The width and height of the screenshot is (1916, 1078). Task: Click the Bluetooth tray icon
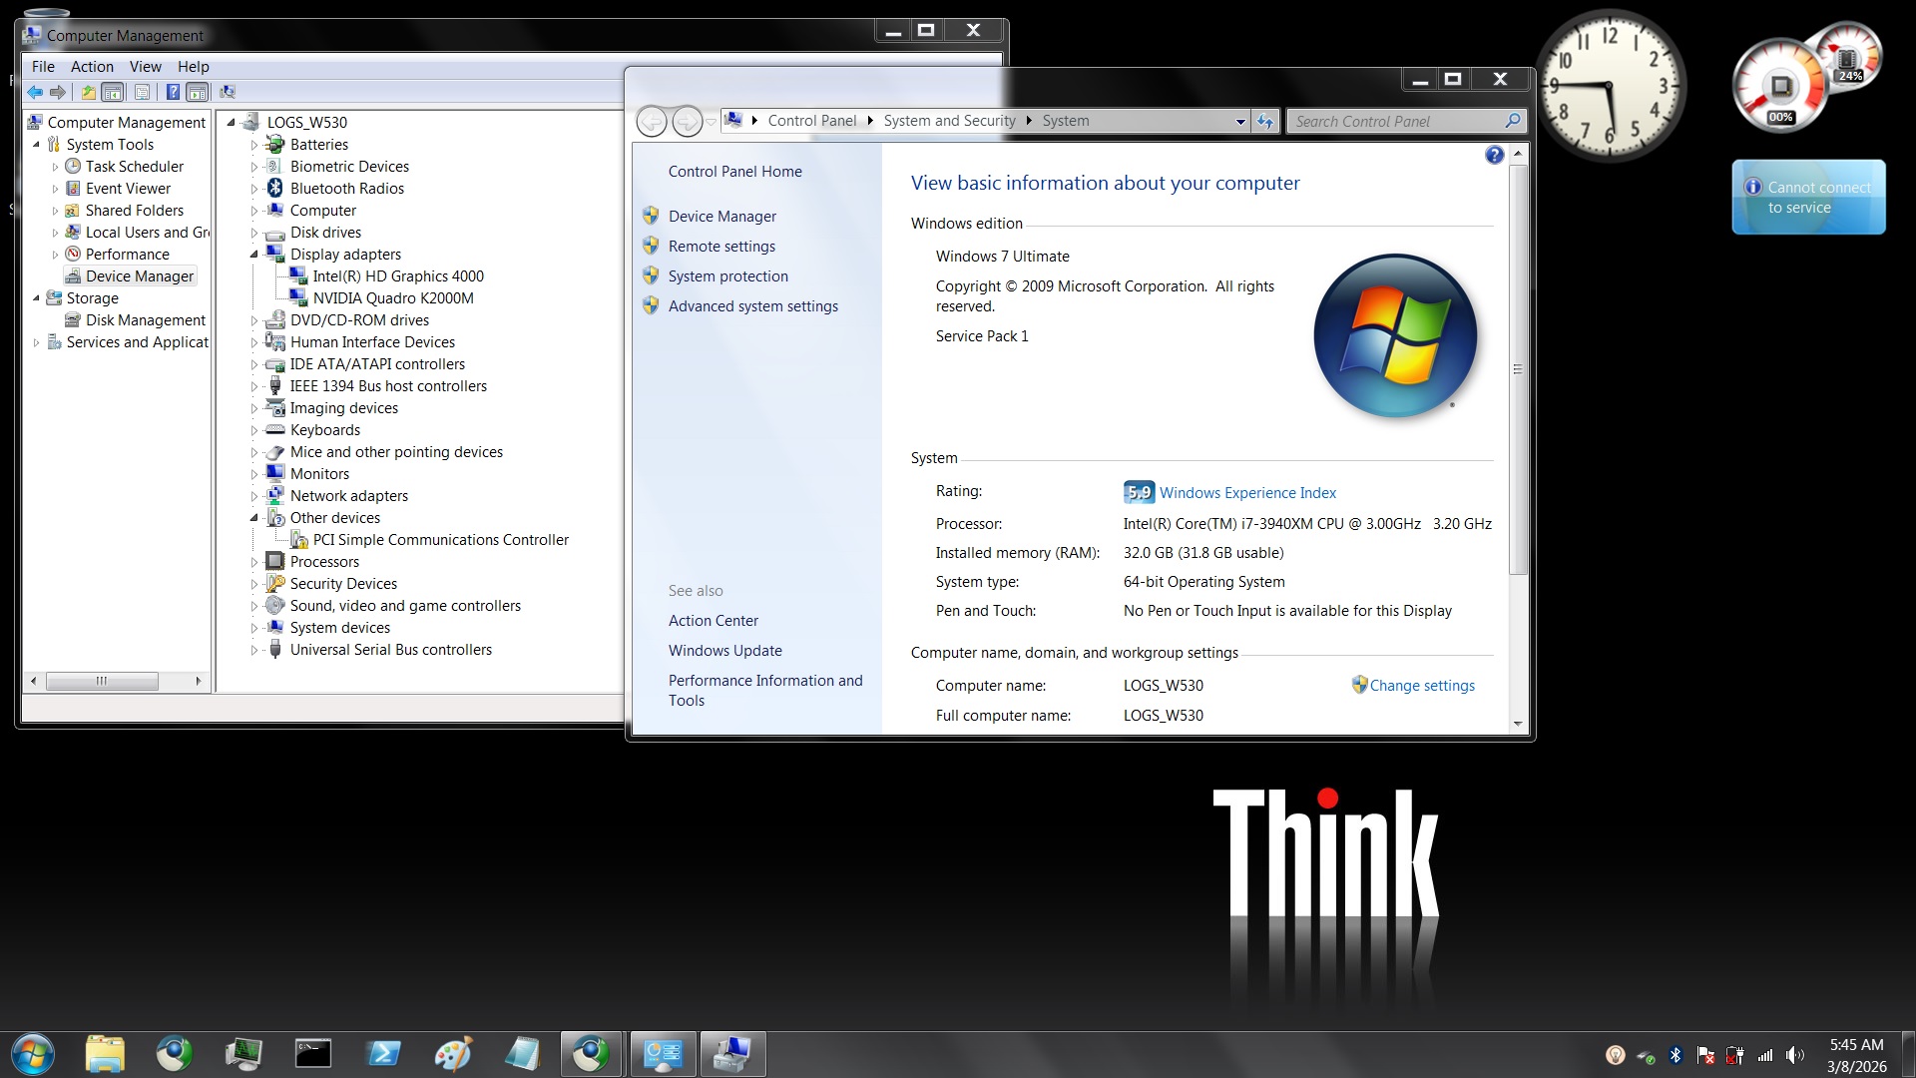[x=1676, y=1055]
